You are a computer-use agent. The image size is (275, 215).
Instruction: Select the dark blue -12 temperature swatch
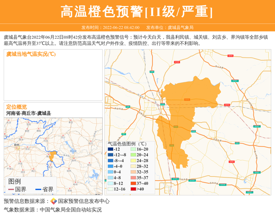(110, 150)
